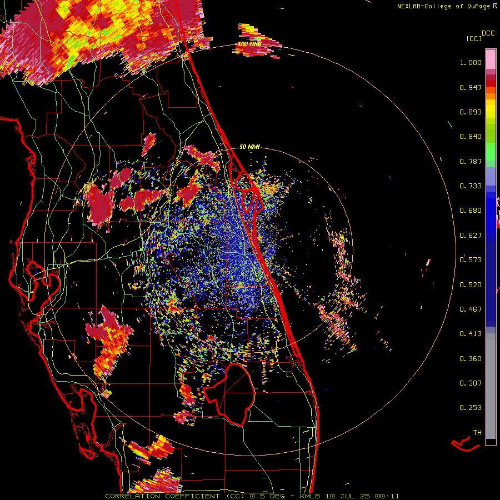
Task: Select the 0.840 scale value
Action: tap(471, 137)
